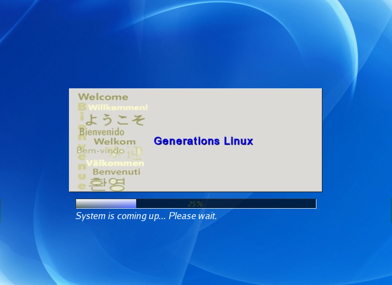Click the 'Bienvenido' greeting text
Screen dimensions: 392x285
coord(102,132)
